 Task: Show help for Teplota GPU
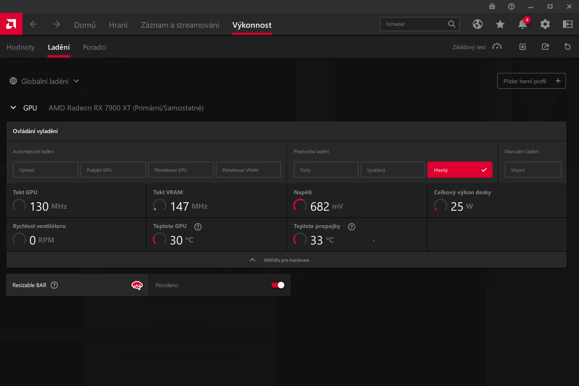[x=198, y=227]
